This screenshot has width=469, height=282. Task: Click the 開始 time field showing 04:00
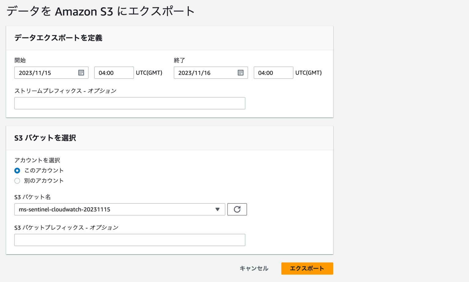point(114,73)
